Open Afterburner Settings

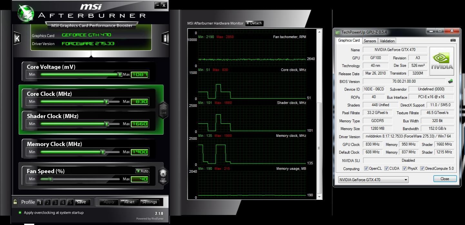[149, 202]
